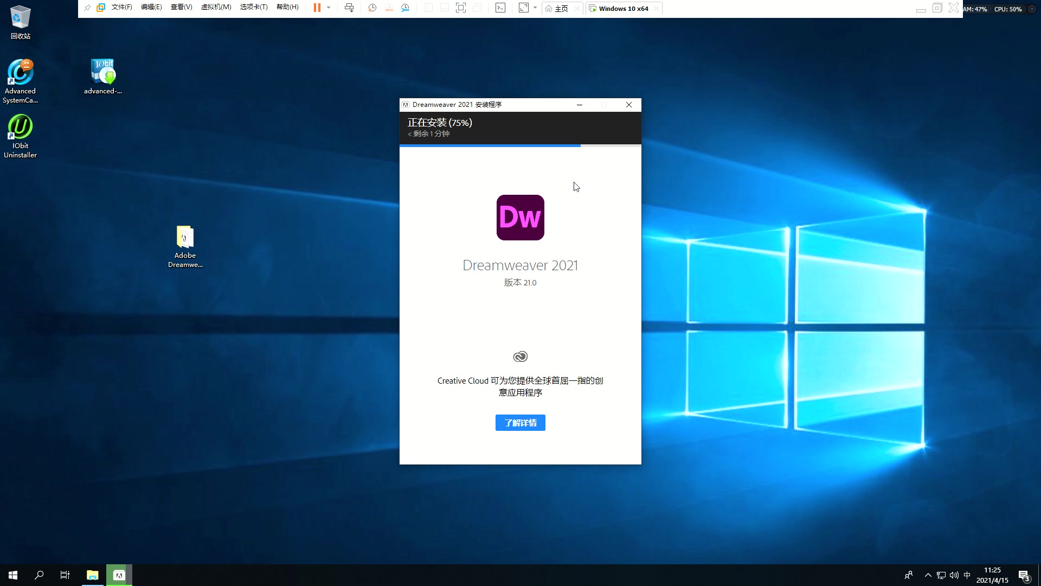Open the 查看(V) menu
The image size is (1041, 586).
pyautogui.click(x=181, y=8)
